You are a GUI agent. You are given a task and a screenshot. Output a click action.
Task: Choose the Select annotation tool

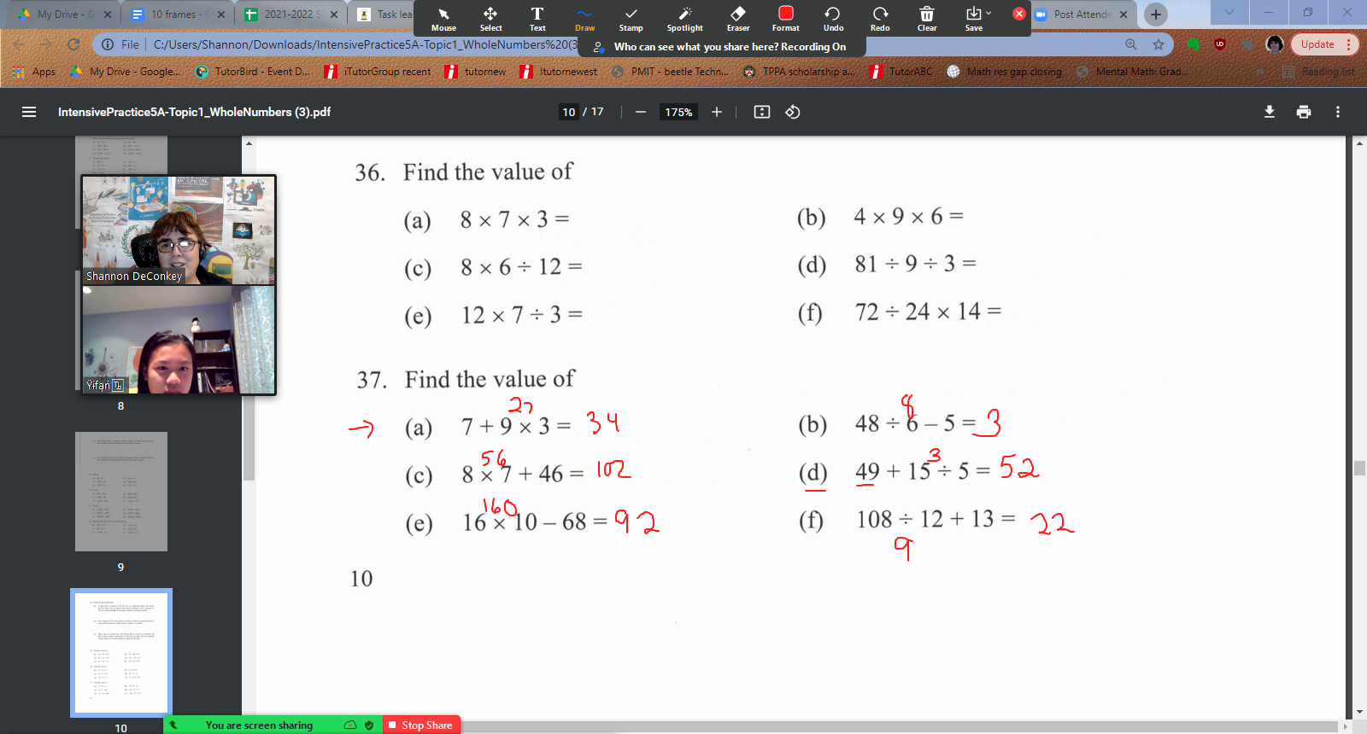490,19
